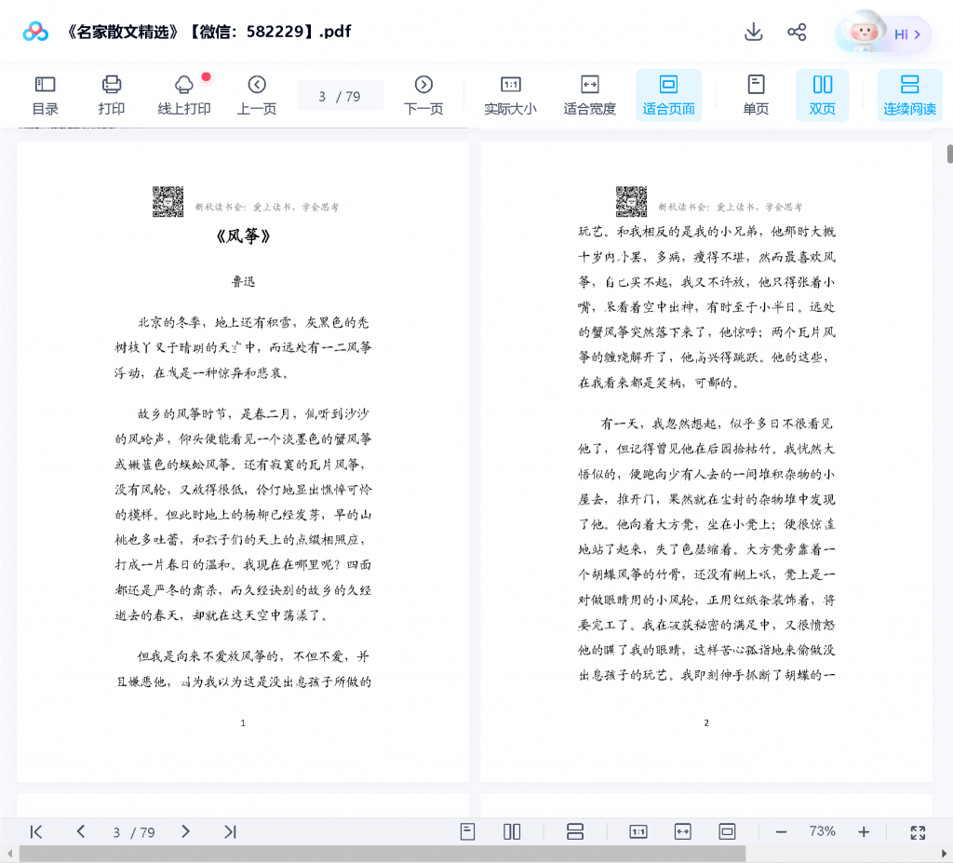
Task: Click the QR code on page 1
Action: [x=168, y=202]
